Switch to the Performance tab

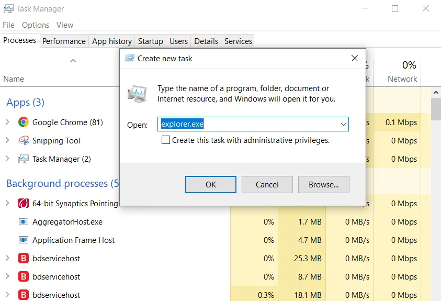pyautogui.click(x=64, y=41)
